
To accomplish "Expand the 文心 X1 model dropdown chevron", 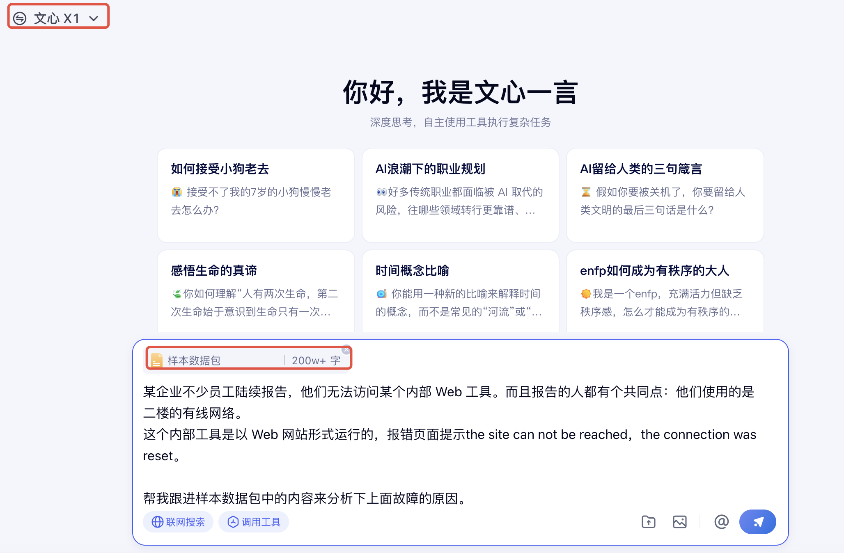I will click(x=94, y=18).
